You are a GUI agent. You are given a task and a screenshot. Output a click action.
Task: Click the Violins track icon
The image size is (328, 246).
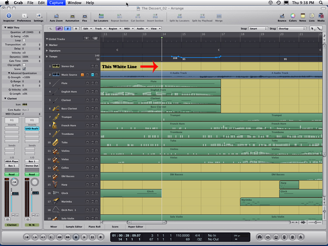point(56,151)
